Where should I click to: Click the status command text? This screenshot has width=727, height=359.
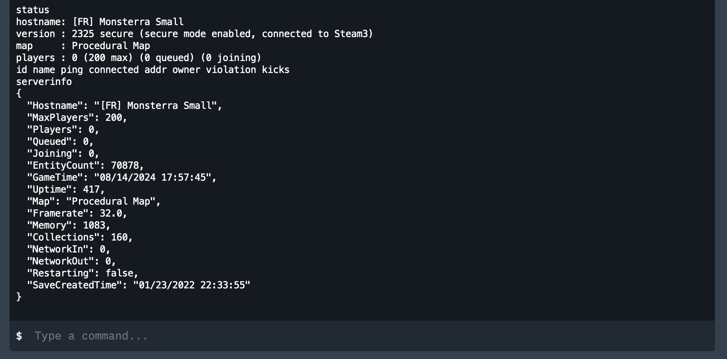click(33, 10)
